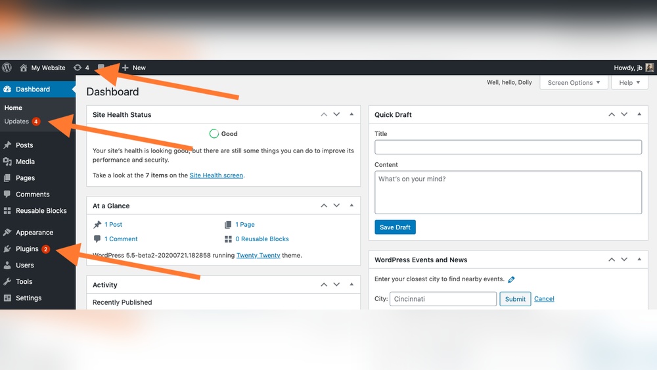657x370 pixels.
Task: Move Site Health Status widget up
Action: [x=324, y=114]
